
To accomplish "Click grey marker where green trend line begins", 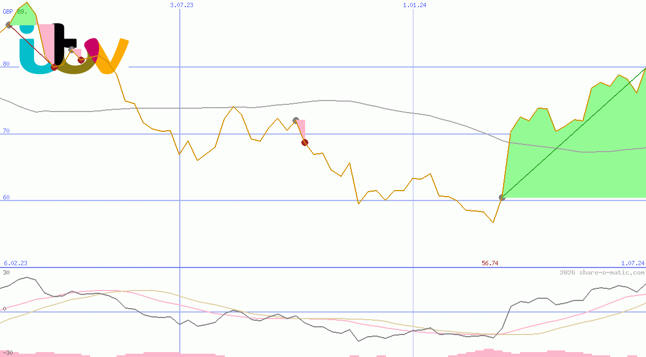I will [x=502, y=197].
